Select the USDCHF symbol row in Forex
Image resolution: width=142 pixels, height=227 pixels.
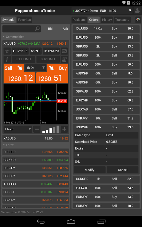pos(36,192)
